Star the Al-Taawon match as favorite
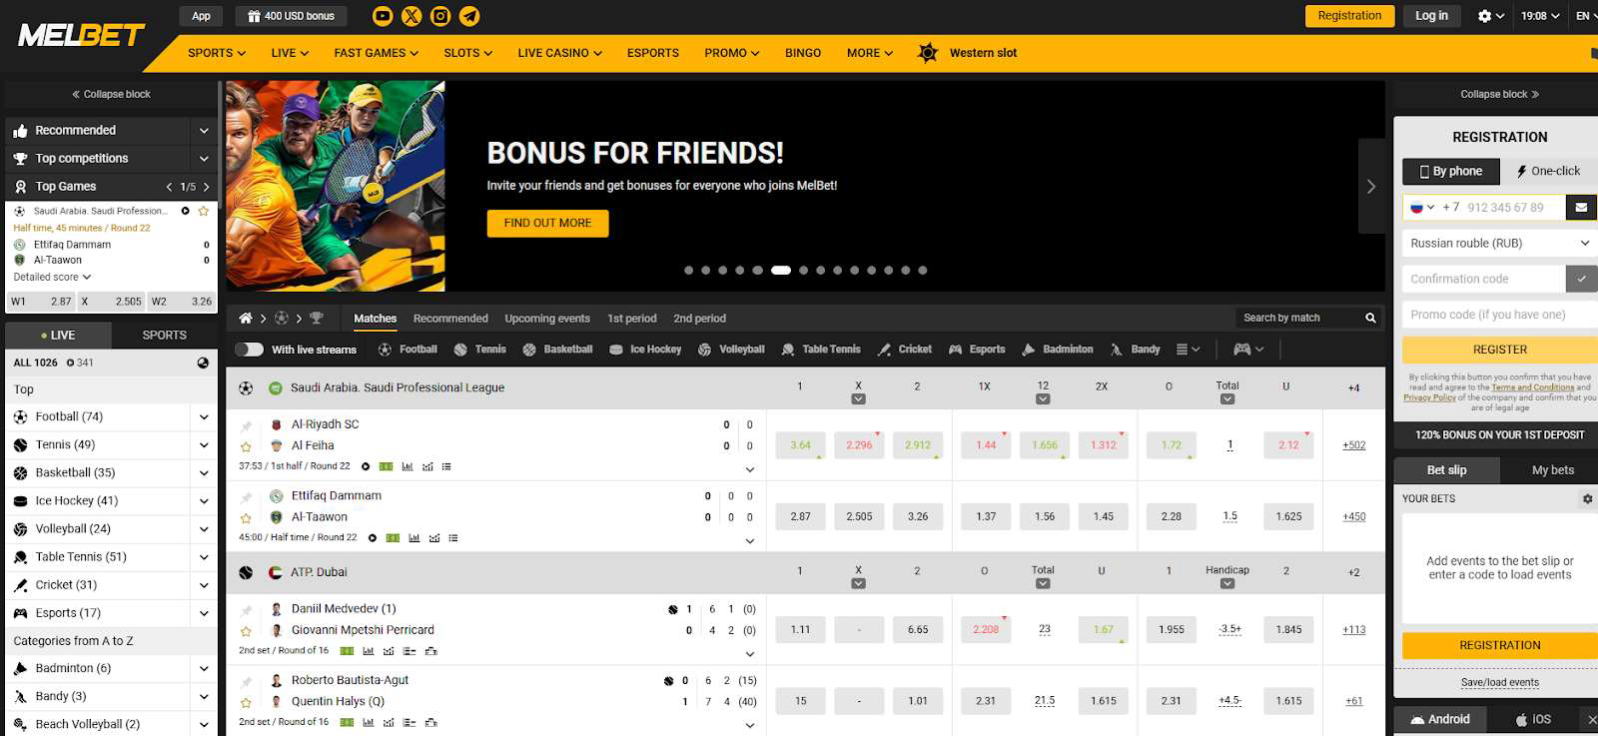 click(x=246, y=518)
